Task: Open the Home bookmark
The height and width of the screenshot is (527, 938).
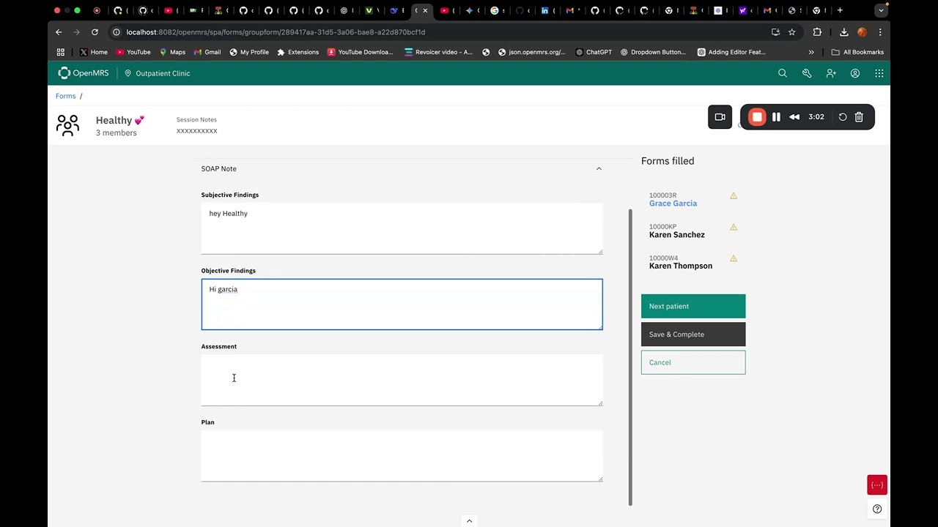Action: tap(93, 52)
